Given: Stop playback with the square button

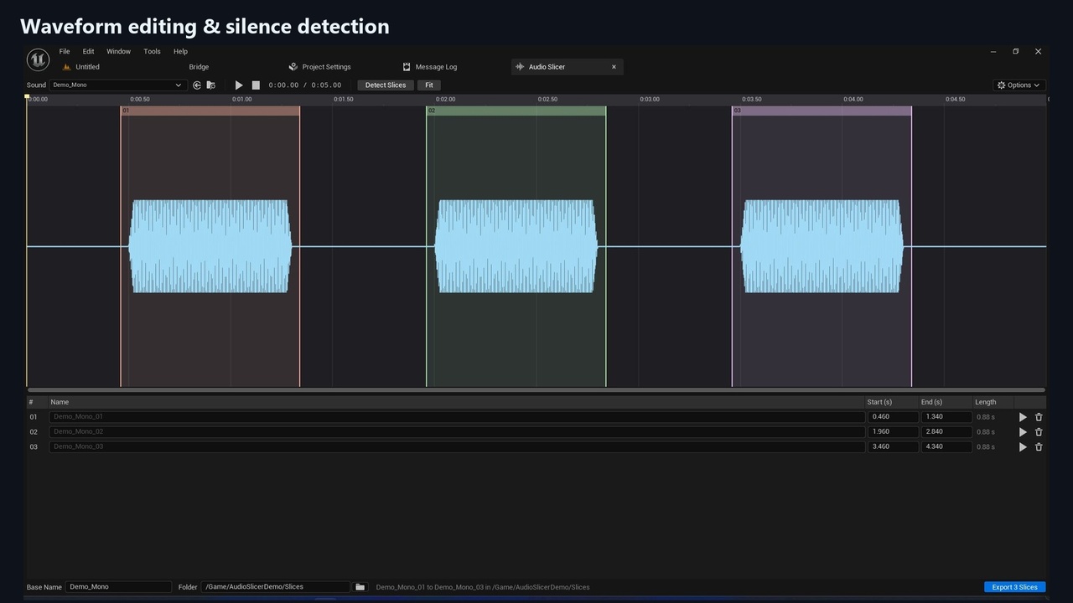Looking at the screenshot, I should [256, 85].
